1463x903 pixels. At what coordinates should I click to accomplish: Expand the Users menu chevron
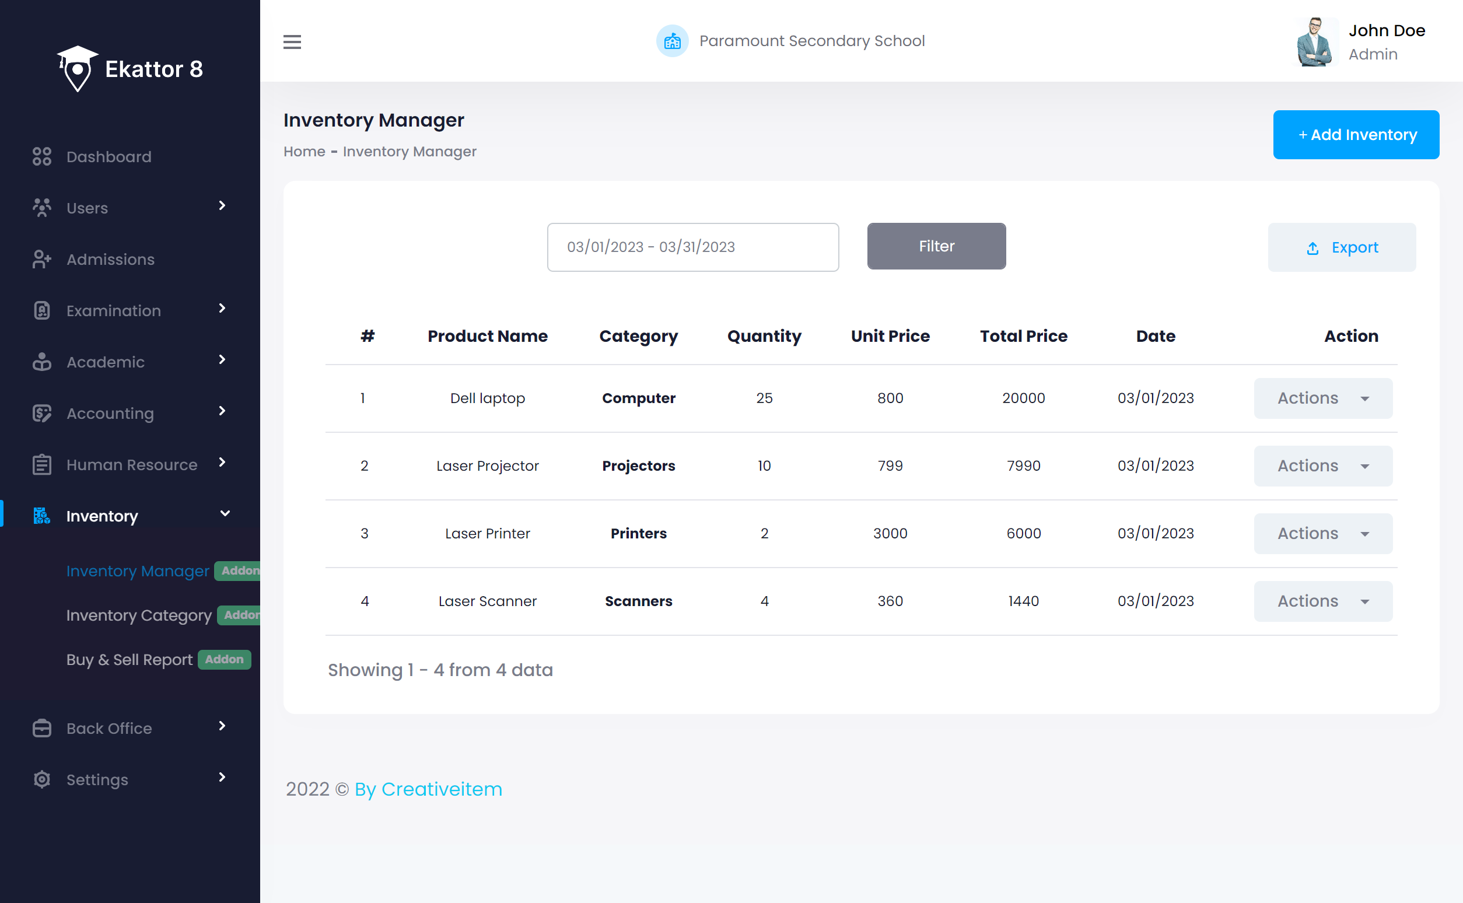point(222,206)
